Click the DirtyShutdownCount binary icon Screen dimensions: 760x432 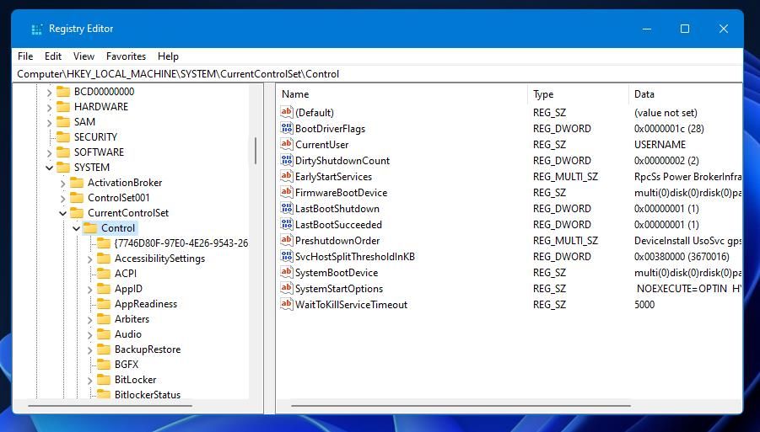[287, 160]
